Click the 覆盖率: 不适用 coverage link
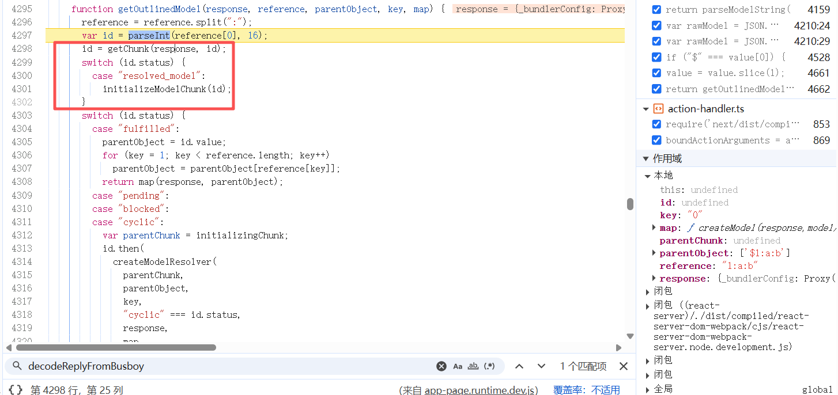838x395 pixels. click(x=587, y=390)
